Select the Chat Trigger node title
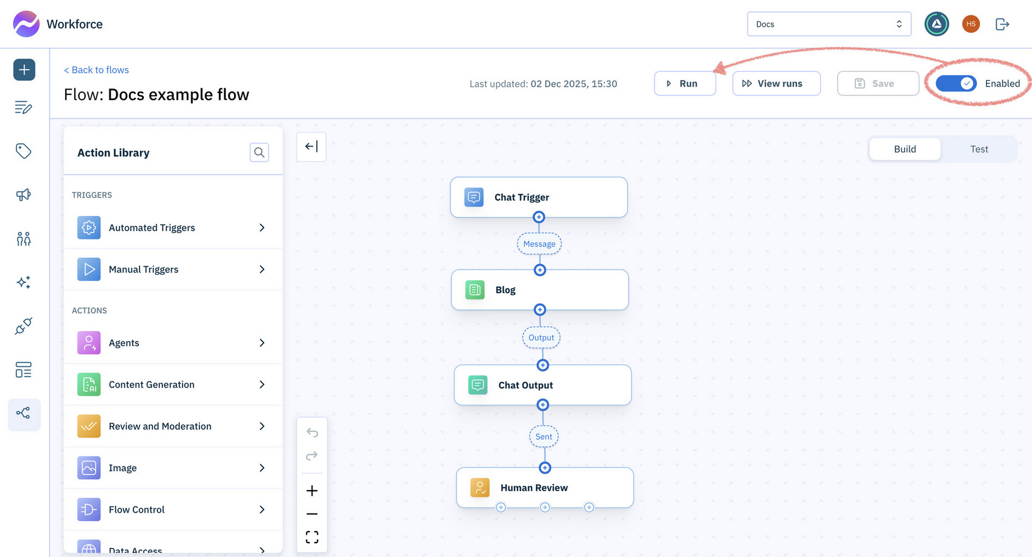 pyautogui.click(x=521, y=197)
